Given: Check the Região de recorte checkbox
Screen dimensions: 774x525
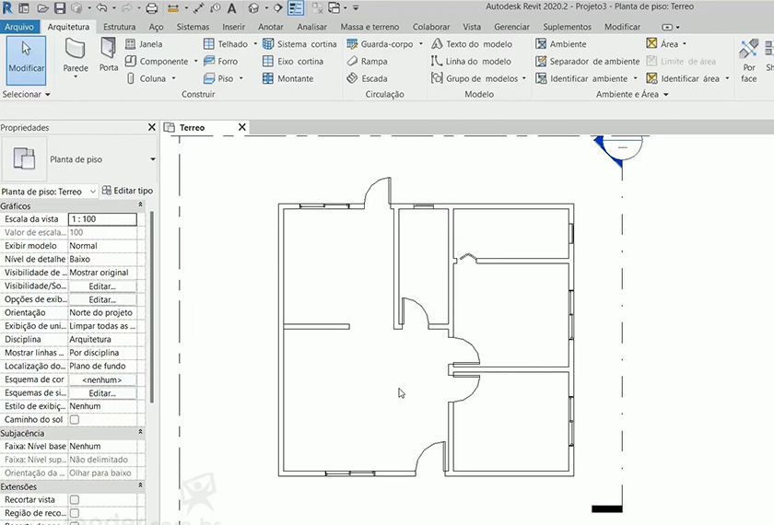Looking at the screenshot, I should click(x=75, y=513).
